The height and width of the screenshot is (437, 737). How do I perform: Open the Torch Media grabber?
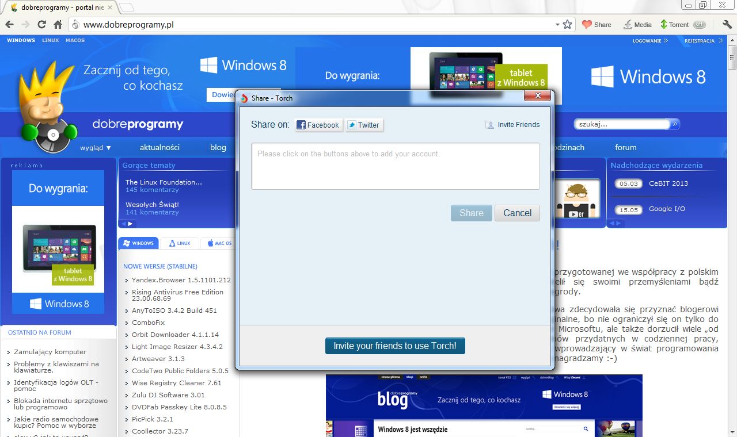click(x=637, y=25)
